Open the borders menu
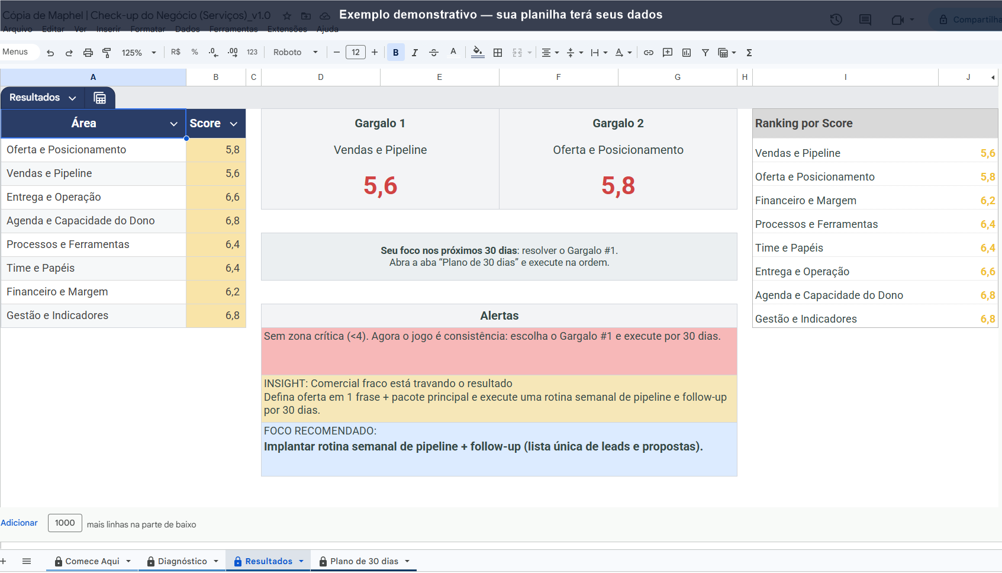 [x=498, y=53]
